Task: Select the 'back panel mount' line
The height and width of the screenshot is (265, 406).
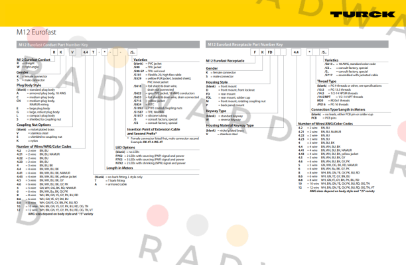Action: tap(226, 105)
